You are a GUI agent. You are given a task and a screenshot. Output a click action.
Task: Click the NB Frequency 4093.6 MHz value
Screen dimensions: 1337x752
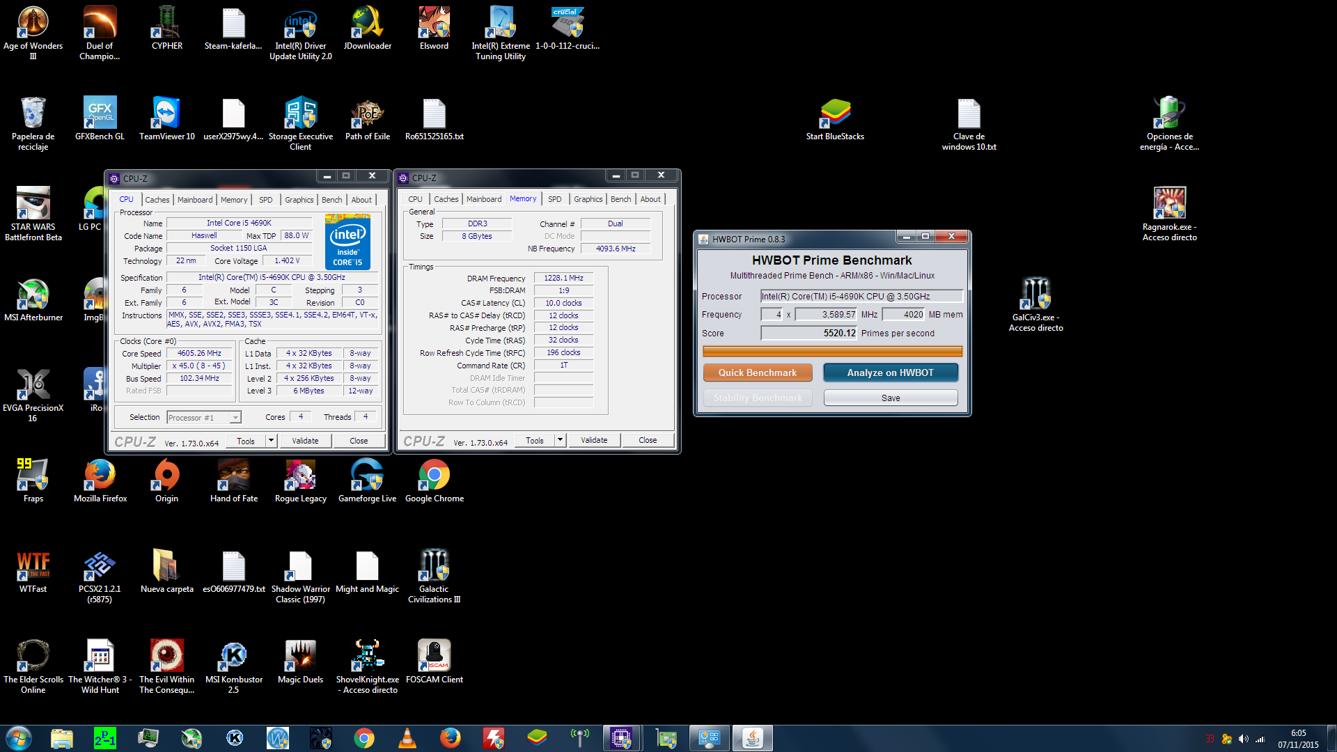616,249
